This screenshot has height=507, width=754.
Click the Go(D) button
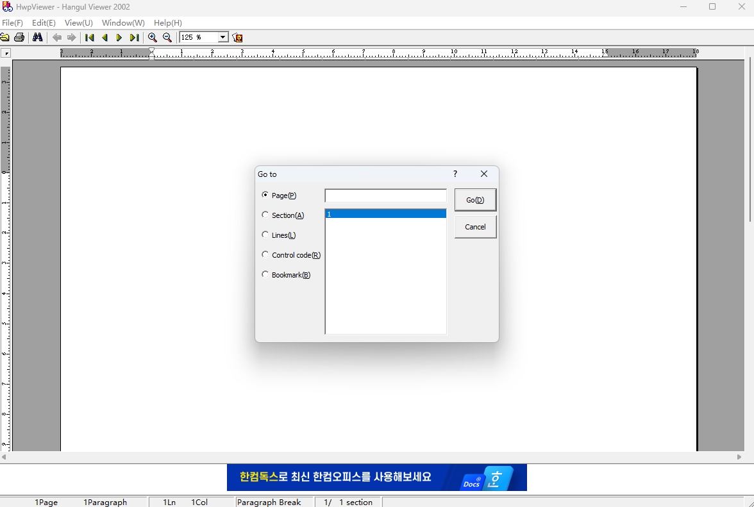pos(475,200)
